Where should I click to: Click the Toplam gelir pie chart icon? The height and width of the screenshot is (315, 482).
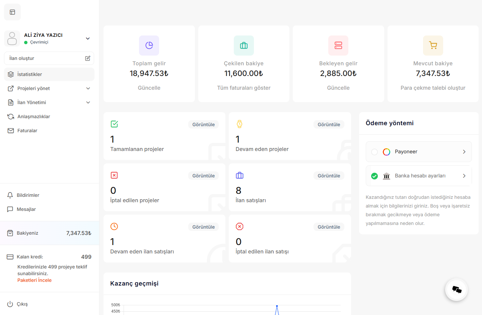point(149,46)
